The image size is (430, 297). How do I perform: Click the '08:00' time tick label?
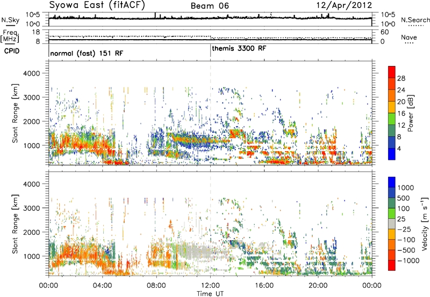[156, 286]
